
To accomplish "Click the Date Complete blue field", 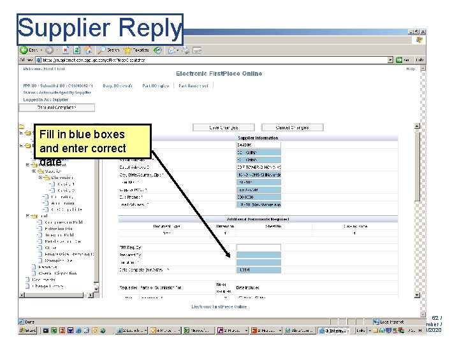I will click(x=259, y=270).
